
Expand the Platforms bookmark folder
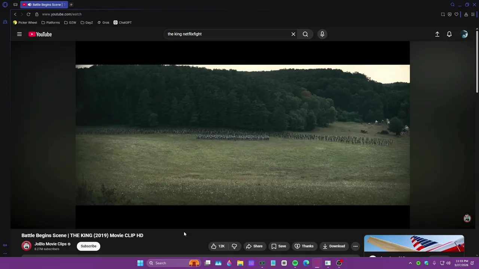(x=51, y=22)
